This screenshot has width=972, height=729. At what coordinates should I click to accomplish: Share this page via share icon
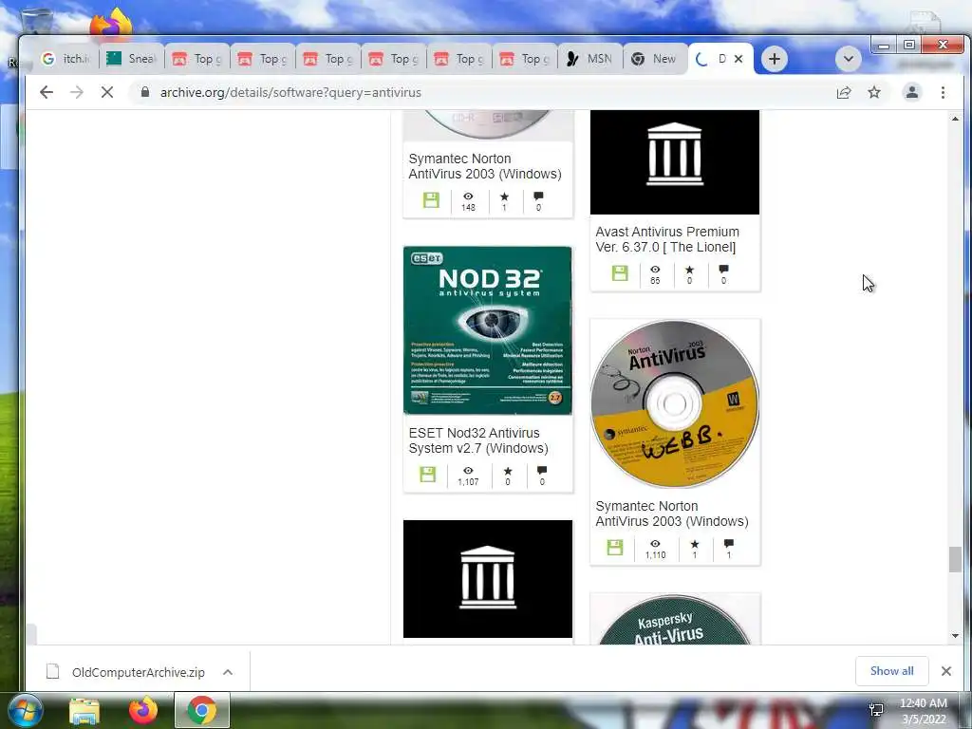point(844,92)
